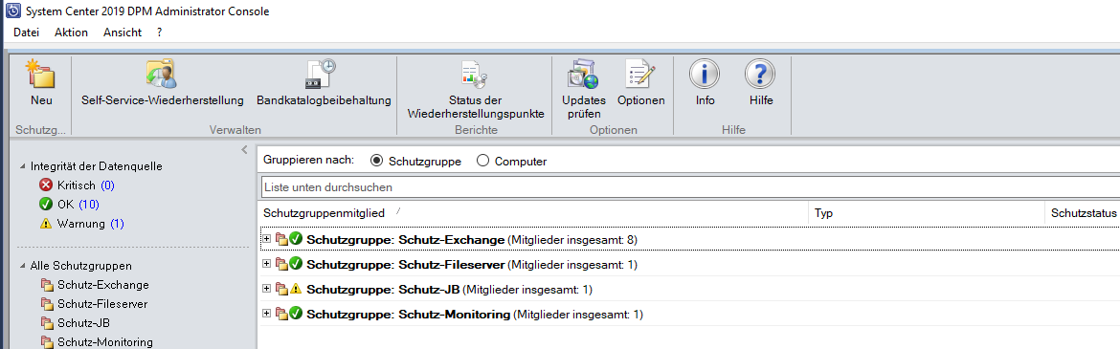Click Schutz-Fileserver folder icon in sidebar
This screenshot has height=349, width=1120.
47,304
